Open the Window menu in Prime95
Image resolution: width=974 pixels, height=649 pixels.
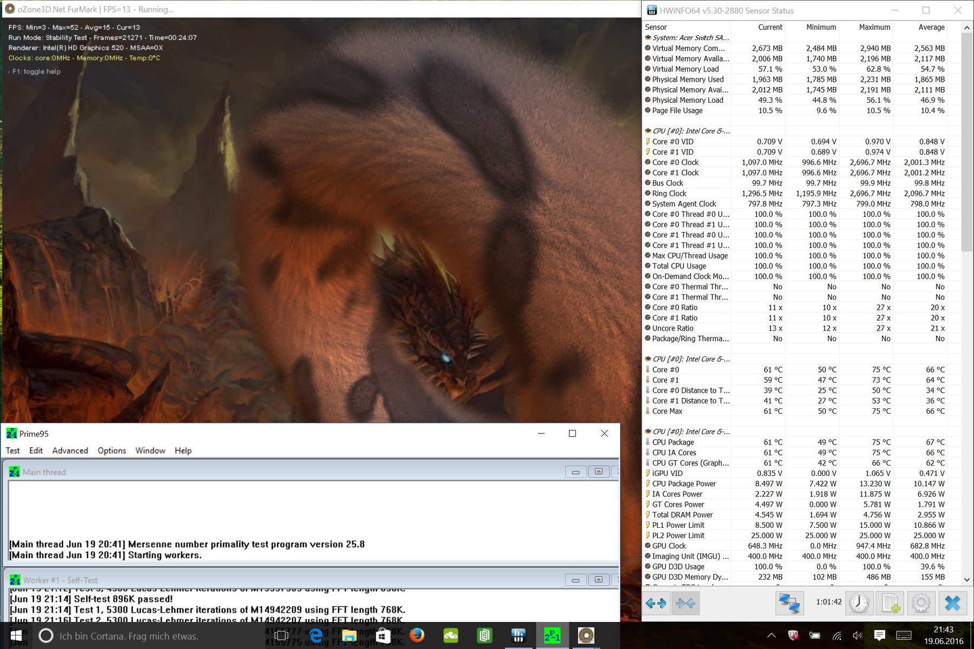tap(150, 451)
